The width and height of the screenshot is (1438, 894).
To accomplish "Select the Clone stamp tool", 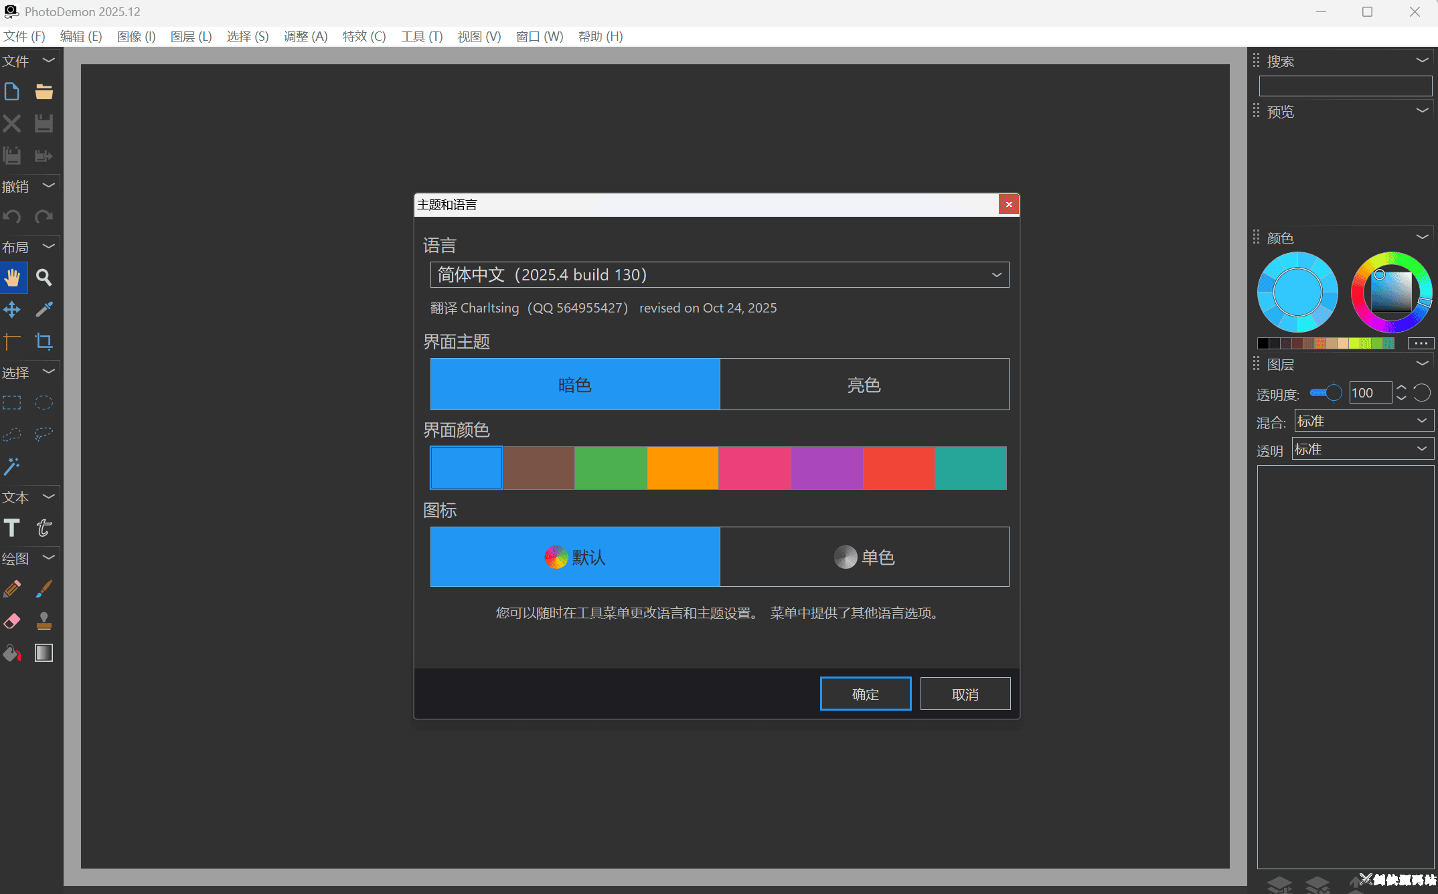I will (x=44, y=621).
